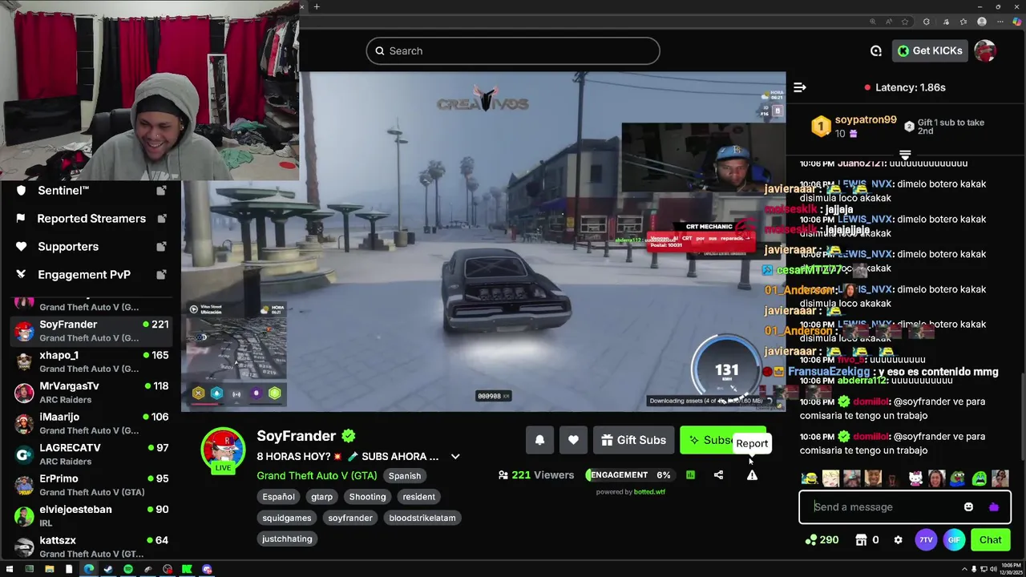Select iMaarijo channel in sidebar
The height and width of the screenshot is (577, 1026).
93,423
